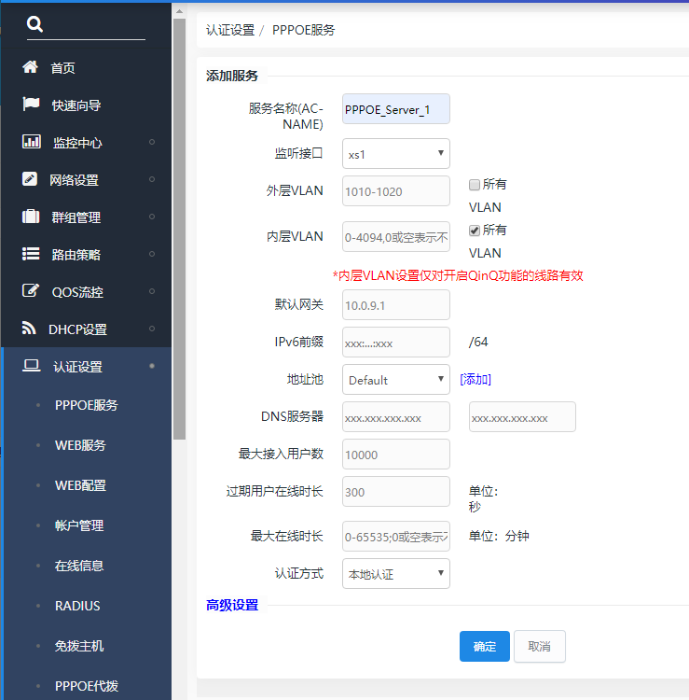
Task: Enable 所有VLAN checkbox for 外层VLAN
Action: 475,185
